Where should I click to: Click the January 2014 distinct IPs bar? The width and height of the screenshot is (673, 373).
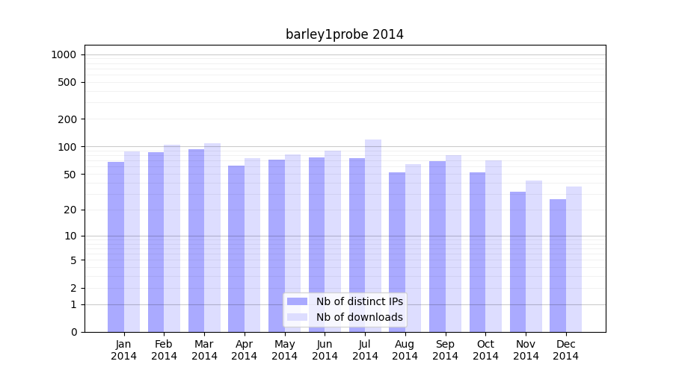tap(116, 247)
